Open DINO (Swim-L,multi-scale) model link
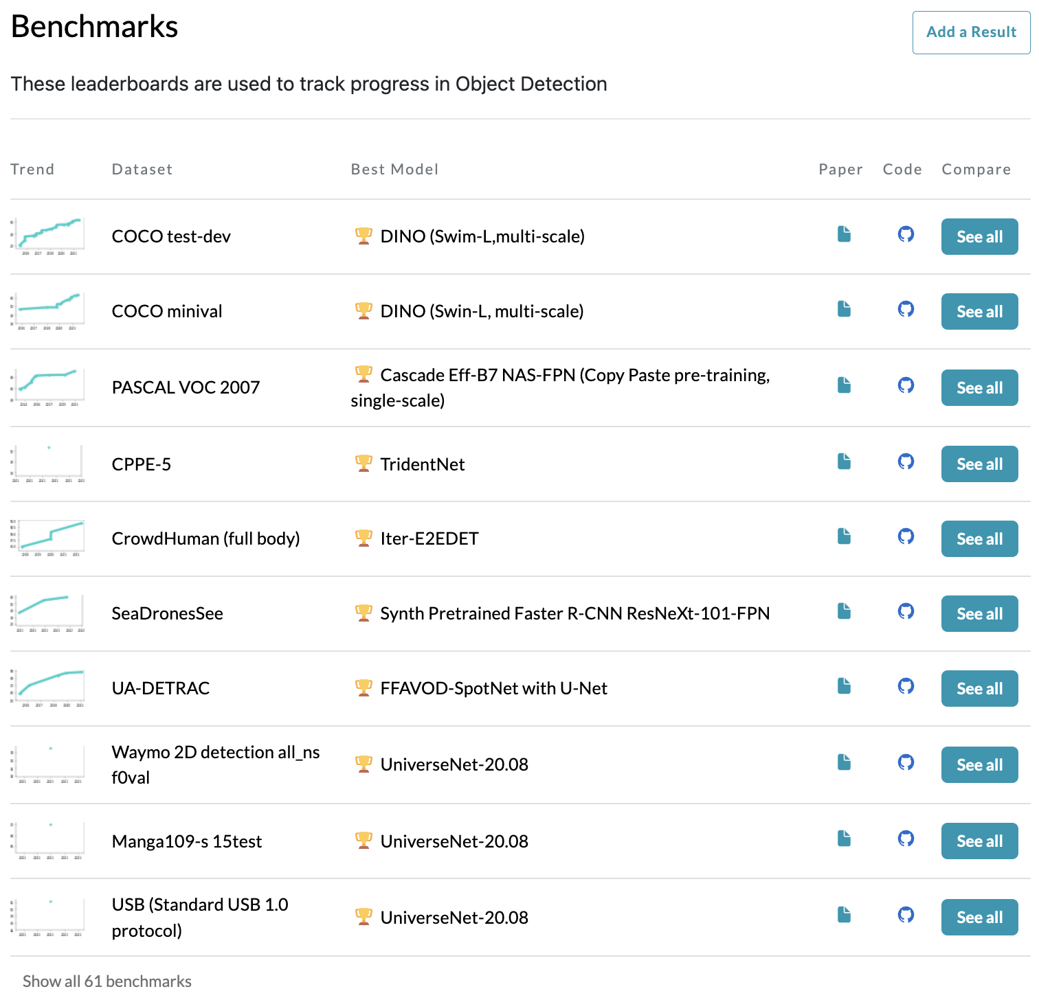The height and width of the screenshot is (1000, 1039). coord(482,237)
